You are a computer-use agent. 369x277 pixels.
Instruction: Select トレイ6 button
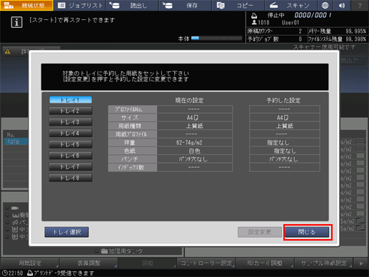pos(71,156)
